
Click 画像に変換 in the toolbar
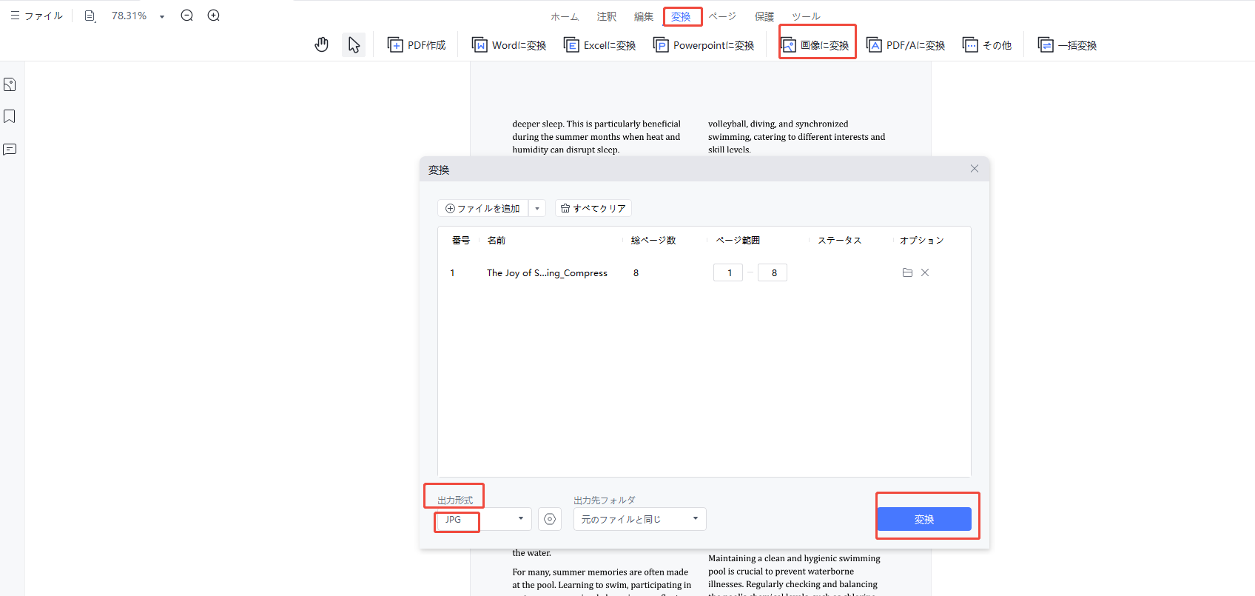click(815, 45)
